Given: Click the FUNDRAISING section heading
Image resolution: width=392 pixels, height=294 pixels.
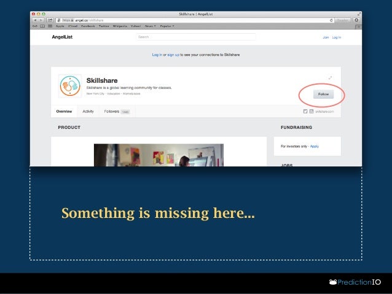Looking at the screenshot, I should coord(297,128).
